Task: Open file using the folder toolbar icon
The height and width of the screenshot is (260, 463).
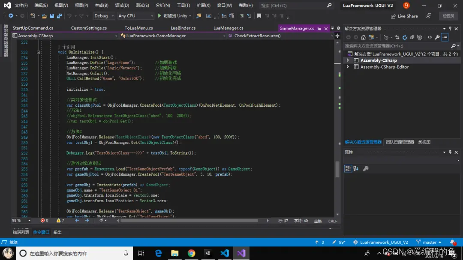Action: [44, 16]
